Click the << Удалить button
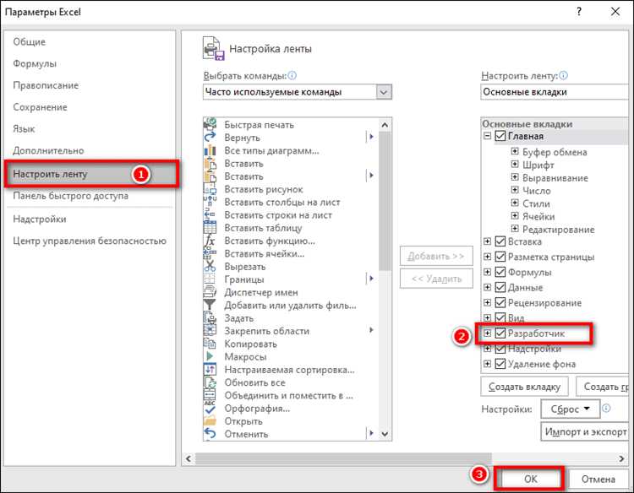Image resolution: width=634 pixels, height=493 pixels. pyautogui.click(x=436, y=279)
